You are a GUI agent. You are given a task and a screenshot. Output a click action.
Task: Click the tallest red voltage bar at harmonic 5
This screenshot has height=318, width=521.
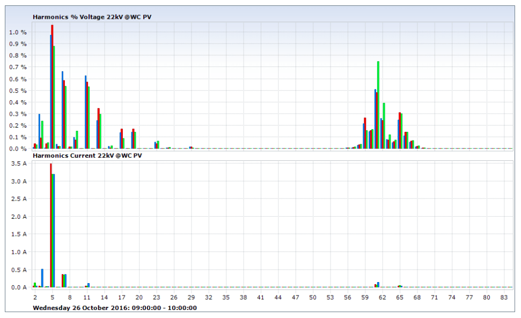52,86
